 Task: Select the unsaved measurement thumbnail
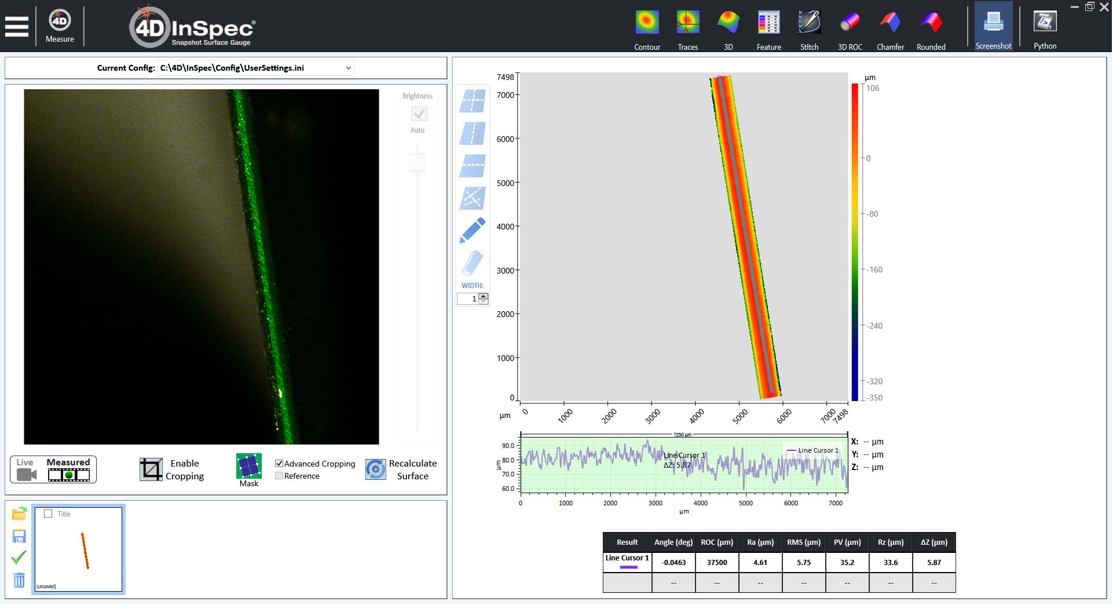pyautogui.click(x=78, y=549)
